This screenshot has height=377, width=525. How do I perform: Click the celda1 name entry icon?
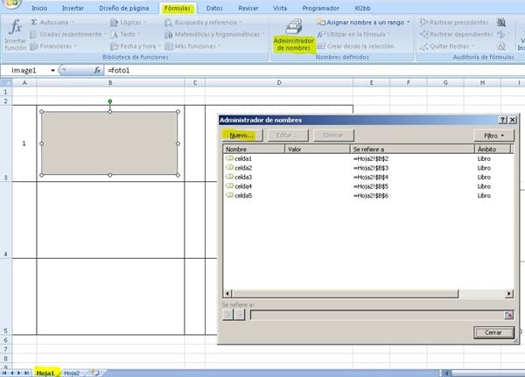tap(229, 158)
